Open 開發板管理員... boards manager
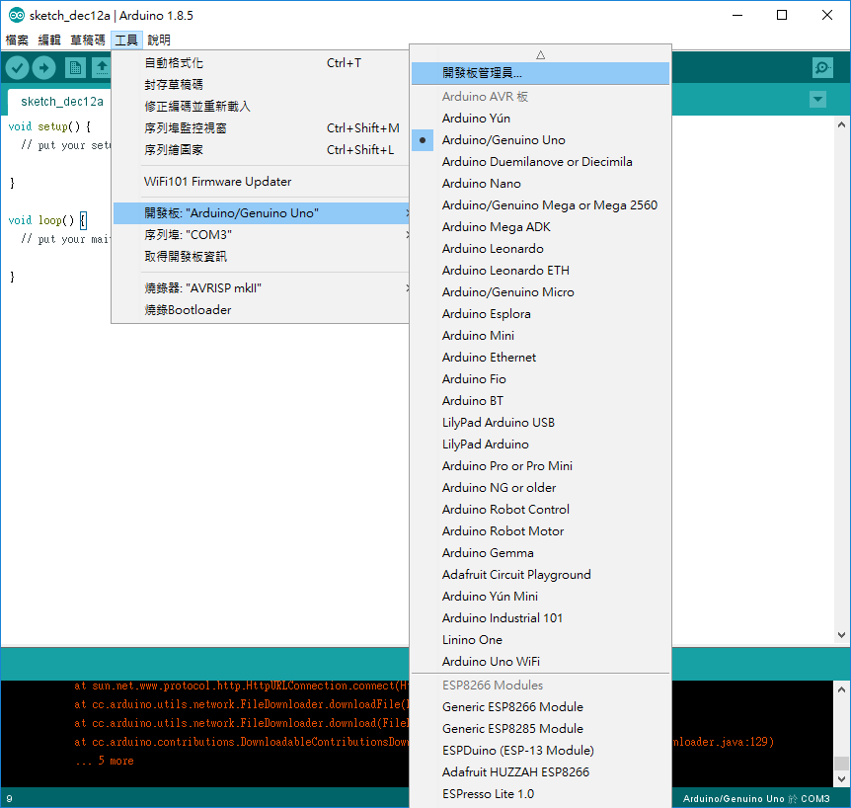 541,73
